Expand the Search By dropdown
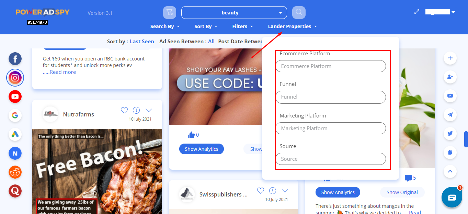Viewport: 468px width, 214px height. coord(165,26)
